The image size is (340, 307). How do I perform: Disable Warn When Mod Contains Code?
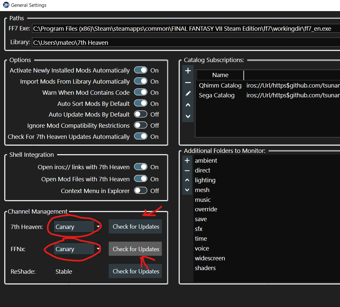point(140,92)
